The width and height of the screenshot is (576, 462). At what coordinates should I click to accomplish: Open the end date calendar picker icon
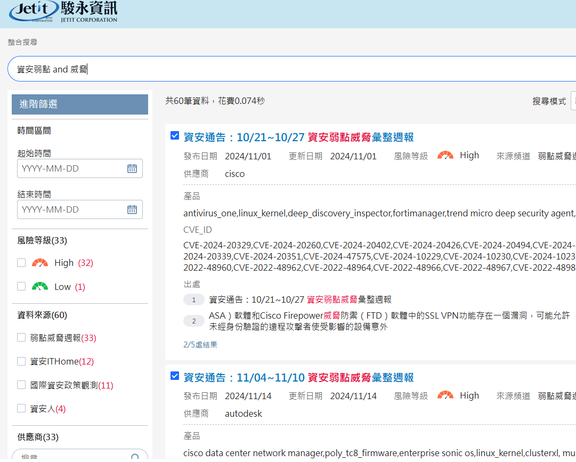(132, 210)
